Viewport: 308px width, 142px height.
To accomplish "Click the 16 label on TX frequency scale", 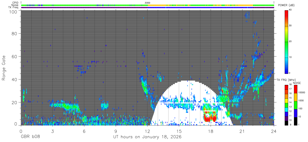I will coord(290,94).
